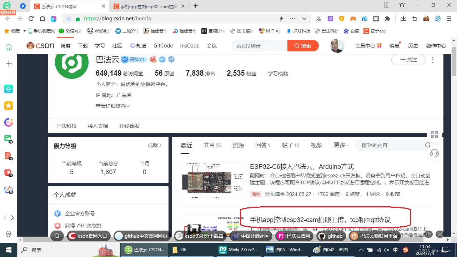Open the game controller extension

coord(353,19)
